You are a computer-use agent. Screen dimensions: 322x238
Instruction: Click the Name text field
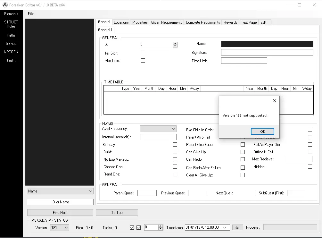point(267,44)
